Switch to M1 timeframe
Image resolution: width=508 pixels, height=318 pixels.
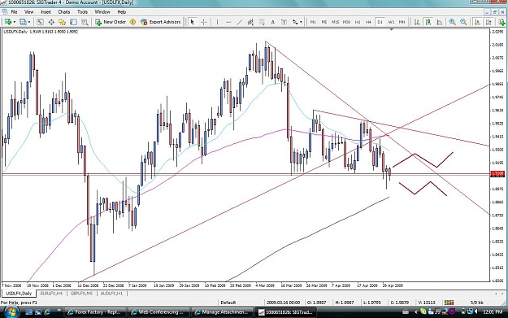coord(313,22)
